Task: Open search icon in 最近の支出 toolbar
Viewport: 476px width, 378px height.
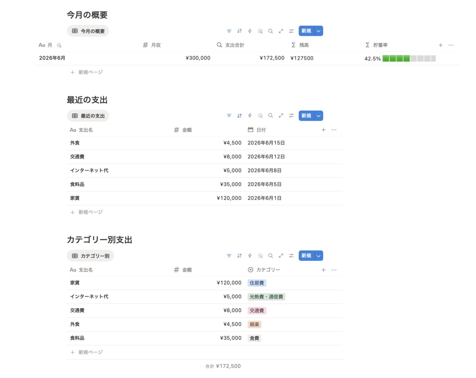Action: pos(271,116)
